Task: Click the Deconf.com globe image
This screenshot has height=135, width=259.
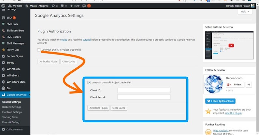Action: tap(214, 84)
